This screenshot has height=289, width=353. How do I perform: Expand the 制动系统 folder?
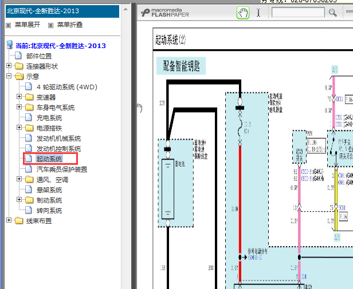[x=19, y=200]
